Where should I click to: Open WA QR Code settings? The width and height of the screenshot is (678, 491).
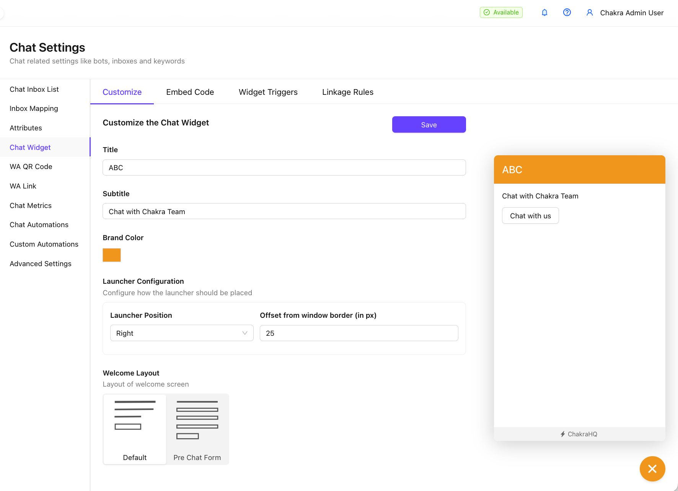coord(31,167)
